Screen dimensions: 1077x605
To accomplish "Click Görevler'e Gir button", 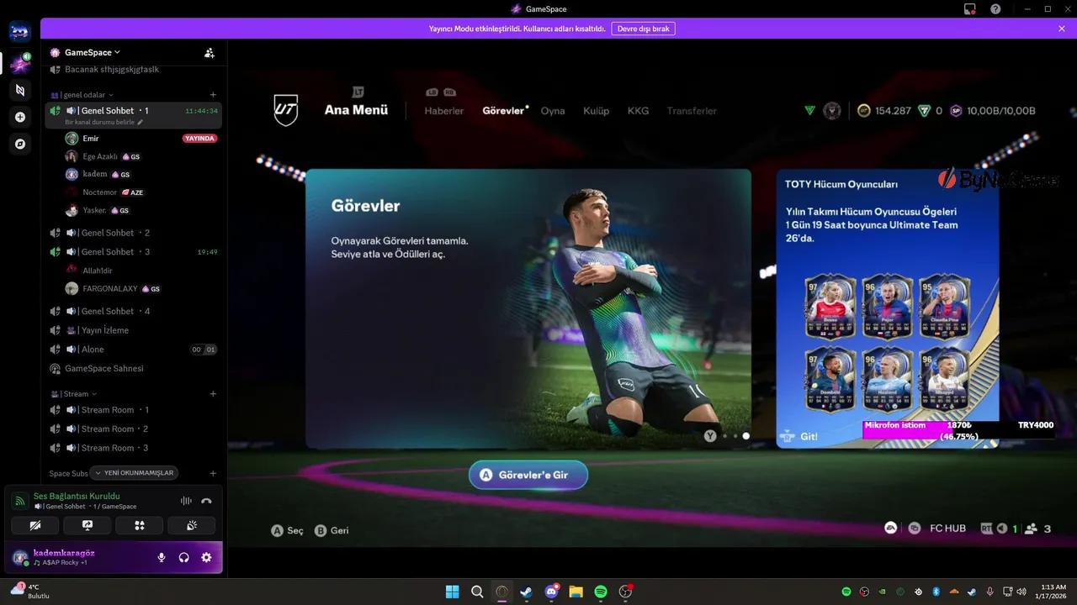I will click(528, 475).
